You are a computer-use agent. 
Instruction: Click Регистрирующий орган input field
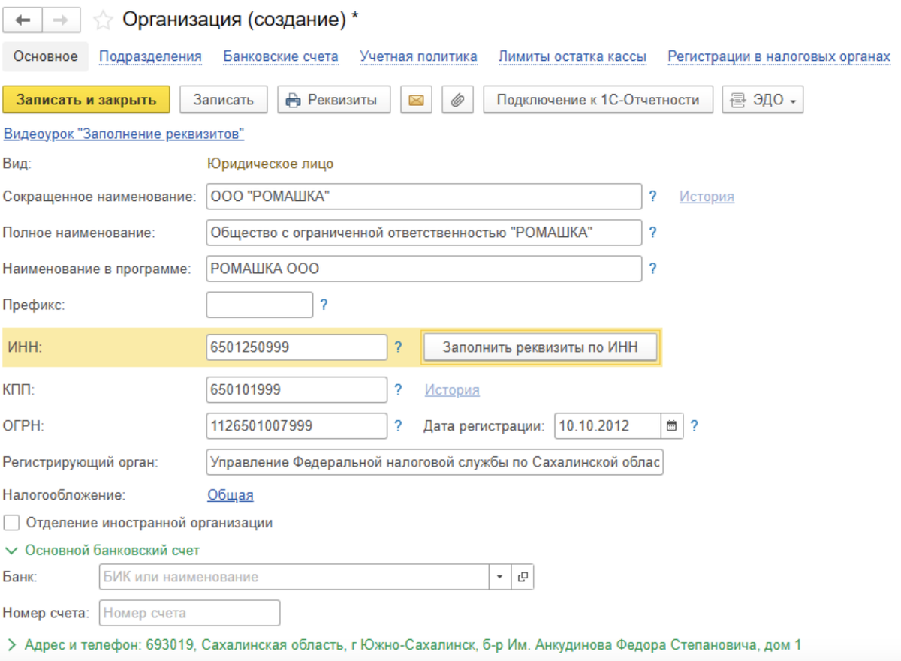pos(435,462)
